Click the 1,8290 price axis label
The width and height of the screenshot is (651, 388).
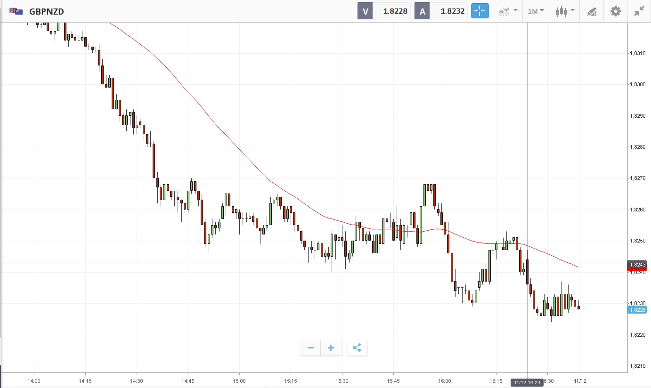[x=637, y=116]
